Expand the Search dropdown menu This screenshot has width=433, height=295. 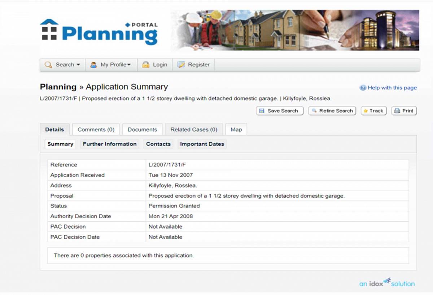(78, 65)
